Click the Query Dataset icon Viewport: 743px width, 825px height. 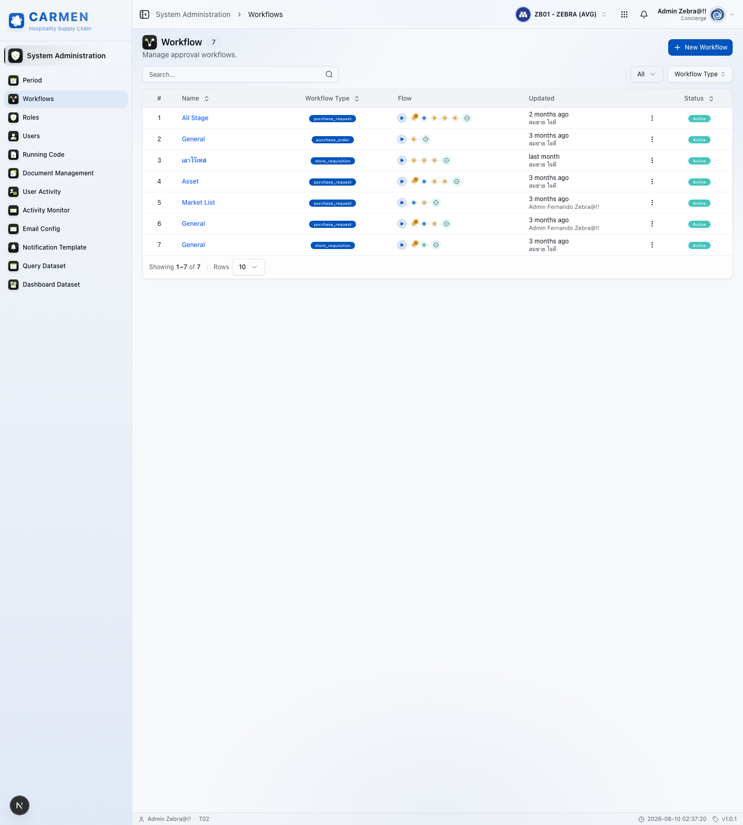[13, 266]
